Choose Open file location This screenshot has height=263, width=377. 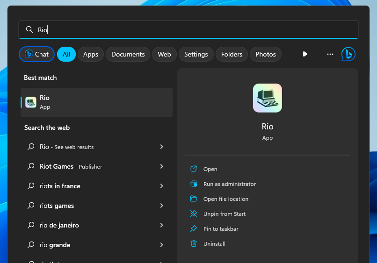click(226, 199)
